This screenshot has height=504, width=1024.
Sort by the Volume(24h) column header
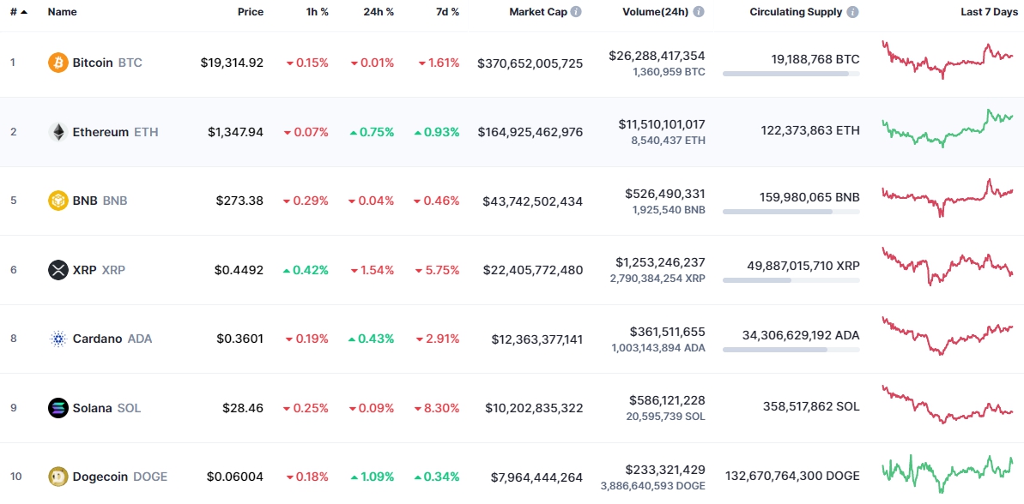(655, 12)
